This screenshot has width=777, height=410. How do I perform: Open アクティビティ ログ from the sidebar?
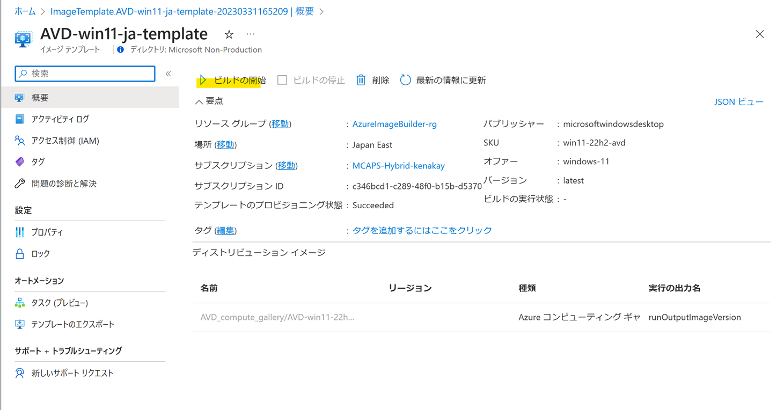click(x=60, y=119)
